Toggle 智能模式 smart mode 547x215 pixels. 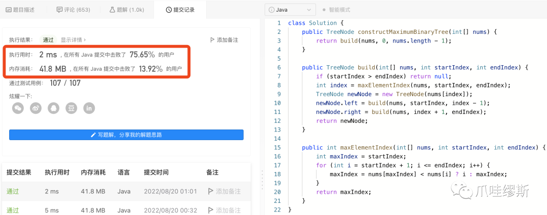click(x=336, y=10)
